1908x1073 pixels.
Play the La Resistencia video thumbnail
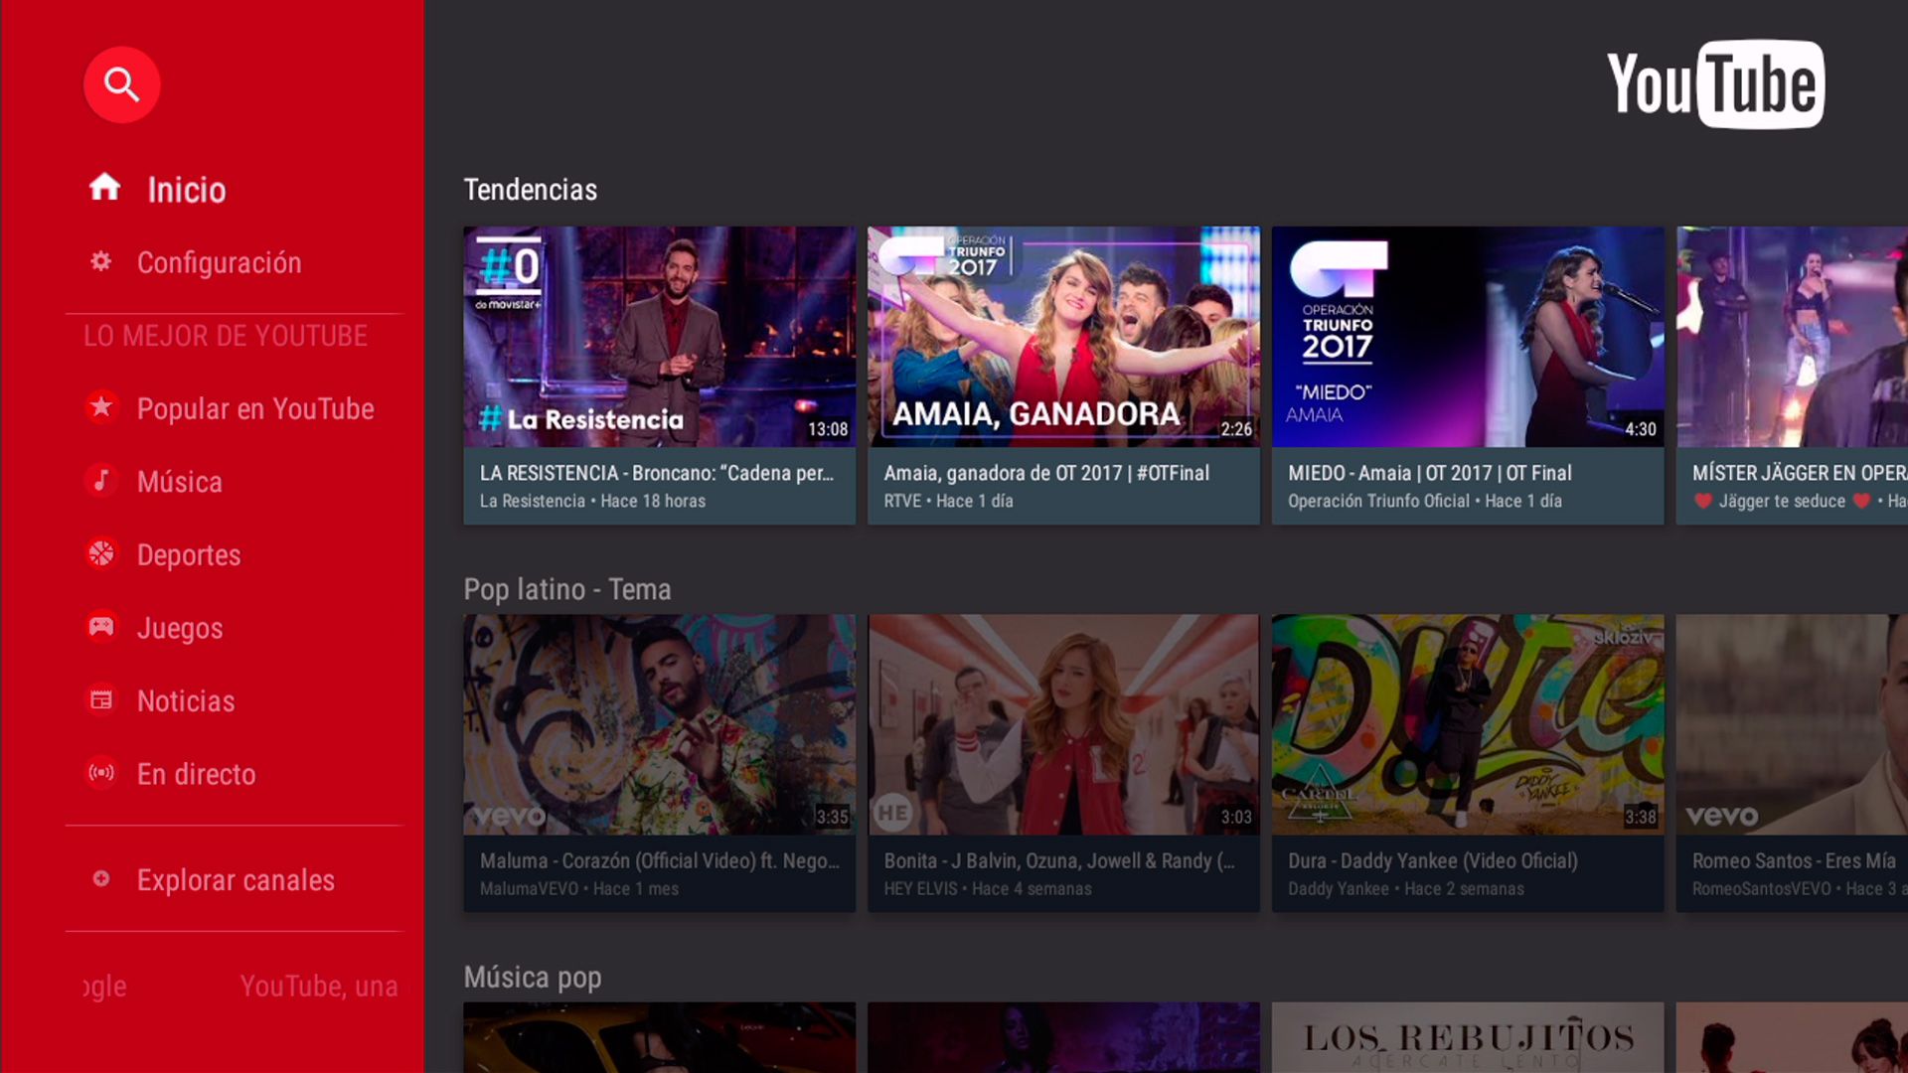tap(659, 337)
